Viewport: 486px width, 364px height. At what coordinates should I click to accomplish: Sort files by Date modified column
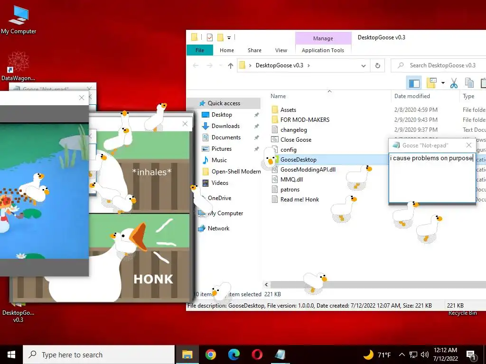tap(412, 96)
